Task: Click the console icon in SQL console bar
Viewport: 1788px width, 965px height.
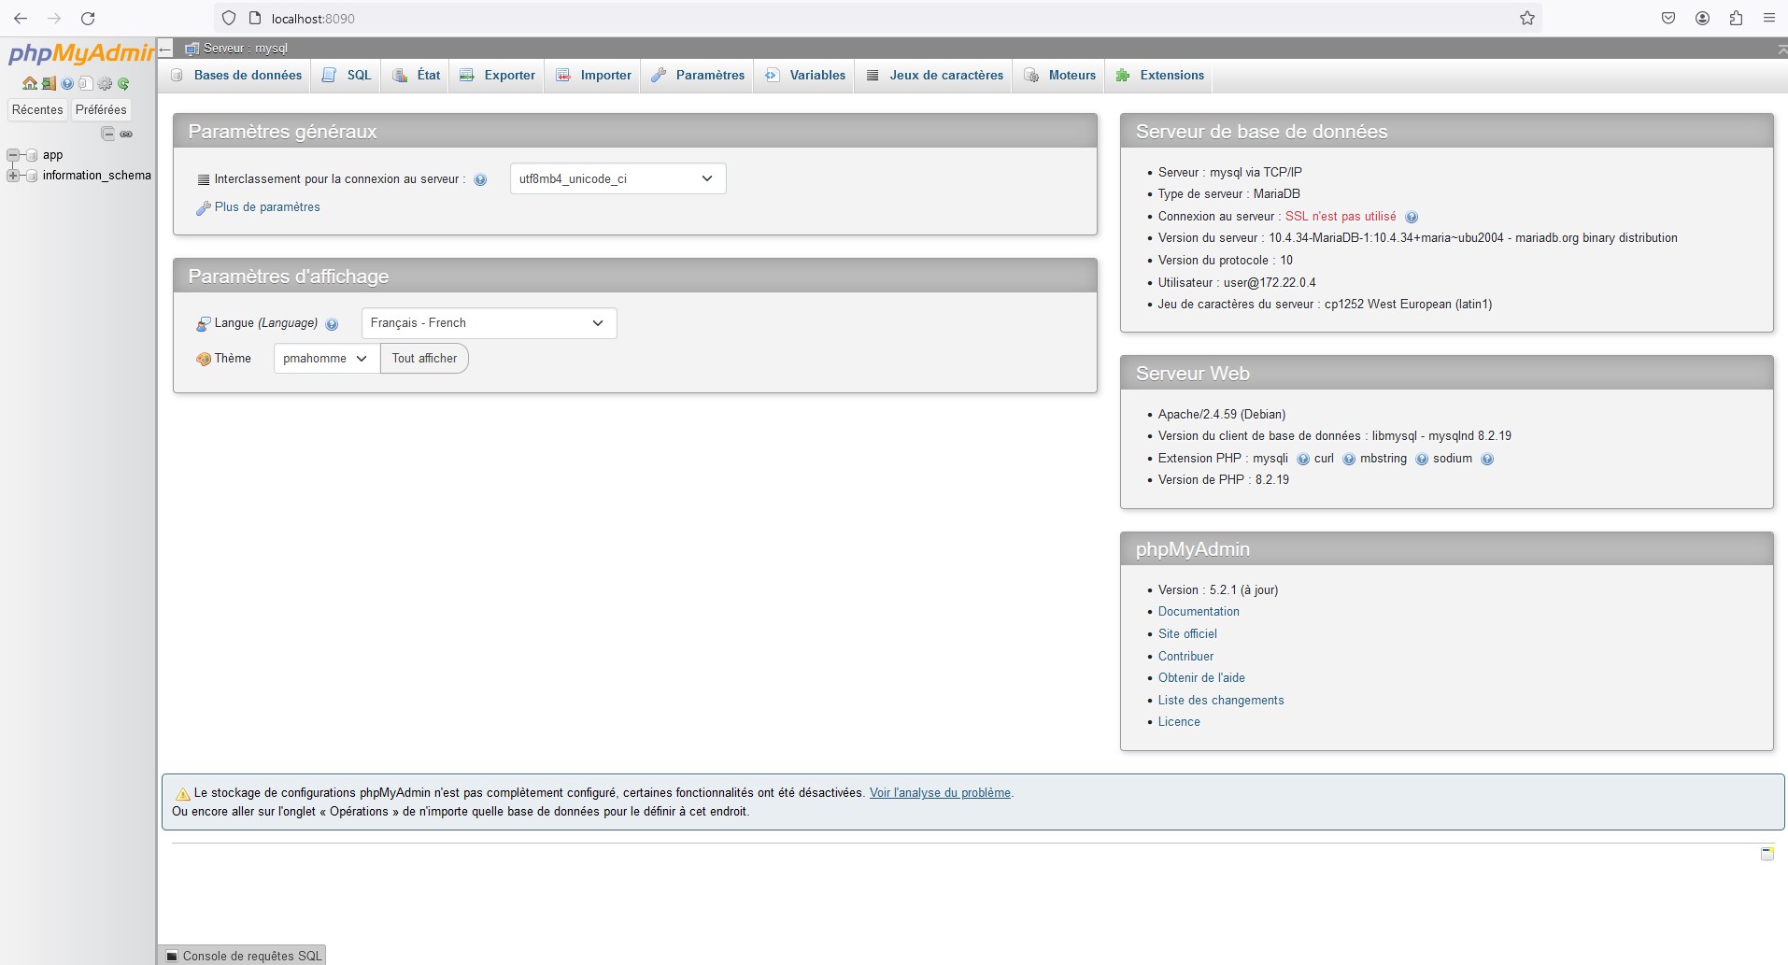Action: pyautogui.click(x=172, y=956)
